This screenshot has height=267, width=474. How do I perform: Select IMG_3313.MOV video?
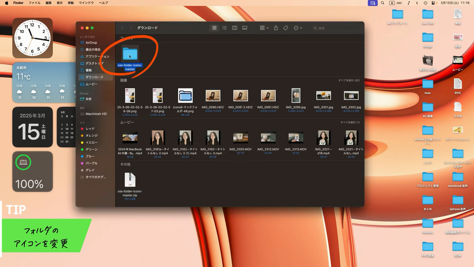click(296, 138)
